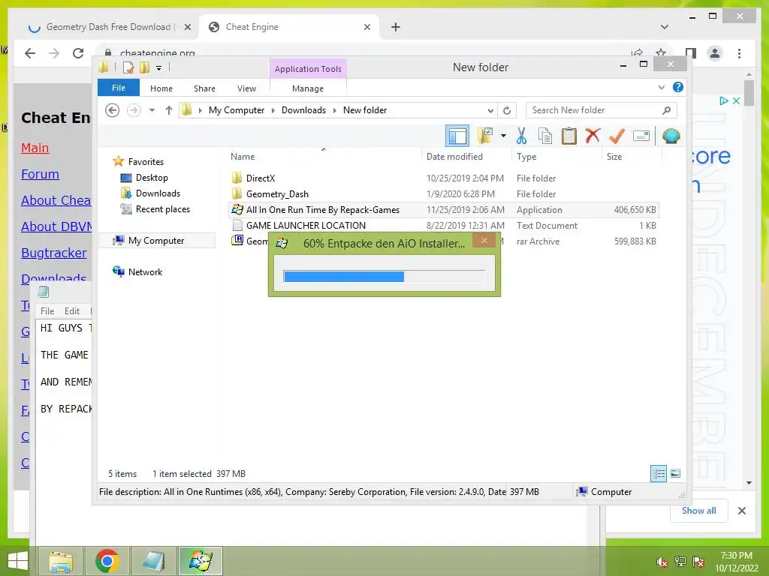Expand the address bar history dropdown
769x576 pixels.
pos(490,111)
